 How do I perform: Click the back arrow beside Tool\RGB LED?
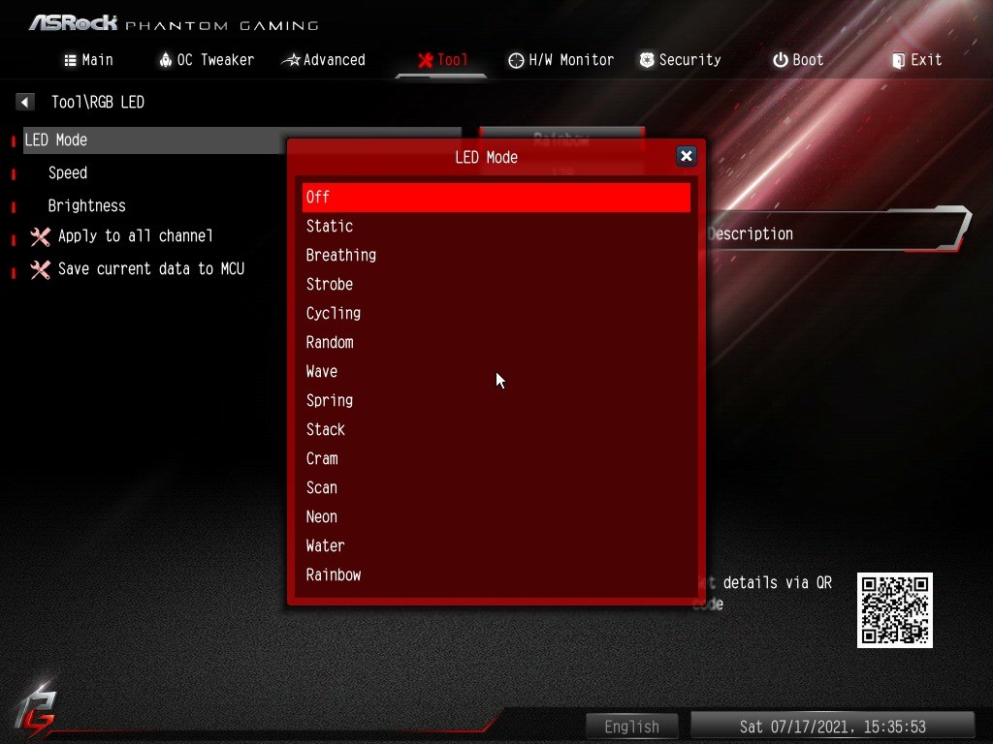(x=24, y=102)
